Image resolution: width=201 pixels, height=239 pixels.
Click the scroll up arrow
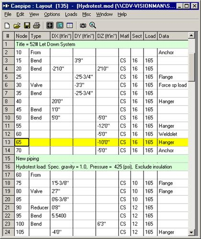click(191, 35)
